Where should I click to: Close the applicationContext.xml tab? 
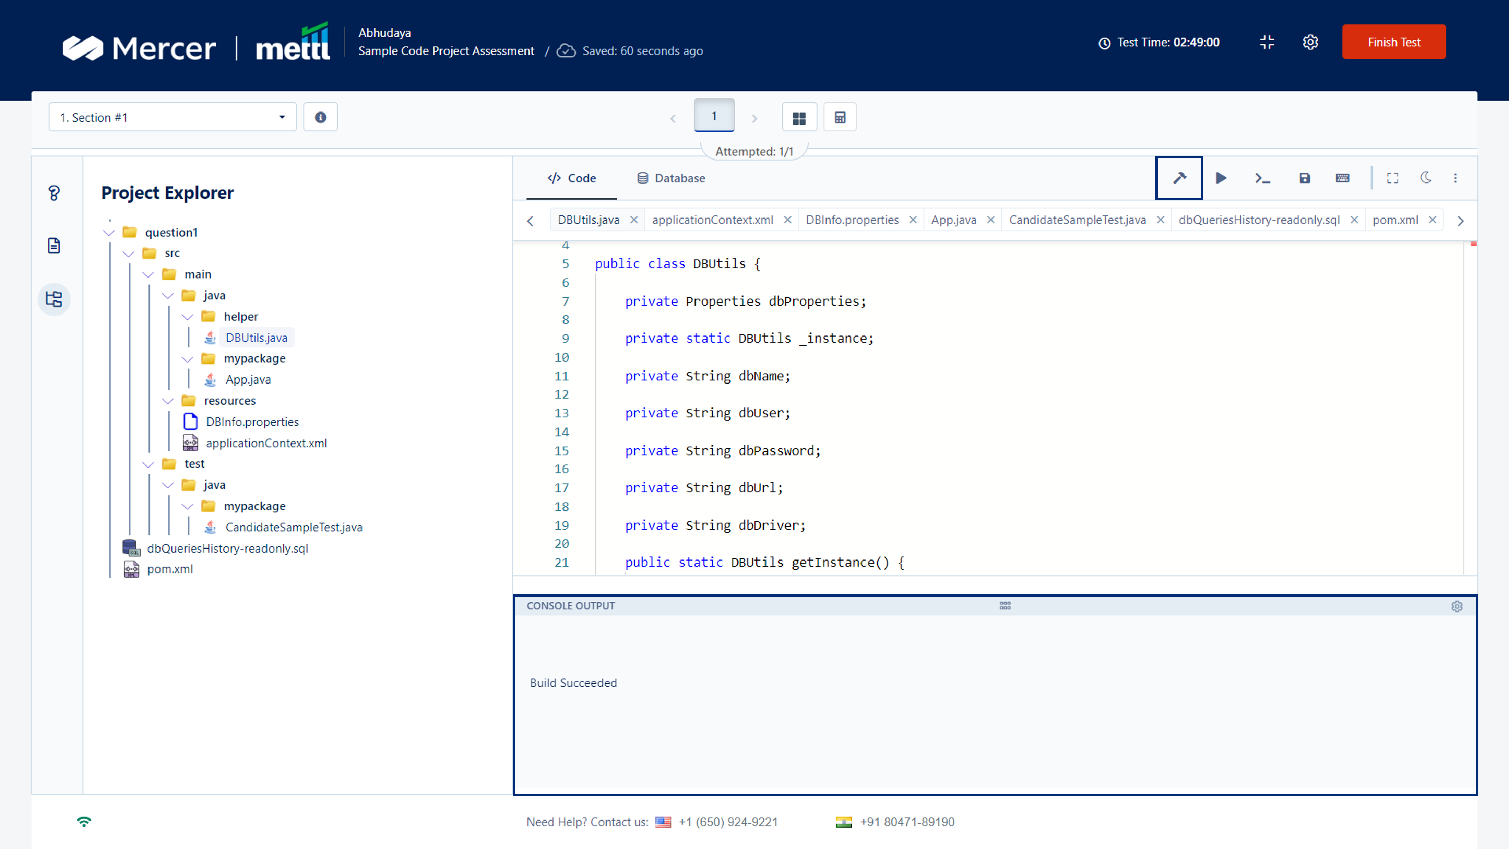coord(788,220)
